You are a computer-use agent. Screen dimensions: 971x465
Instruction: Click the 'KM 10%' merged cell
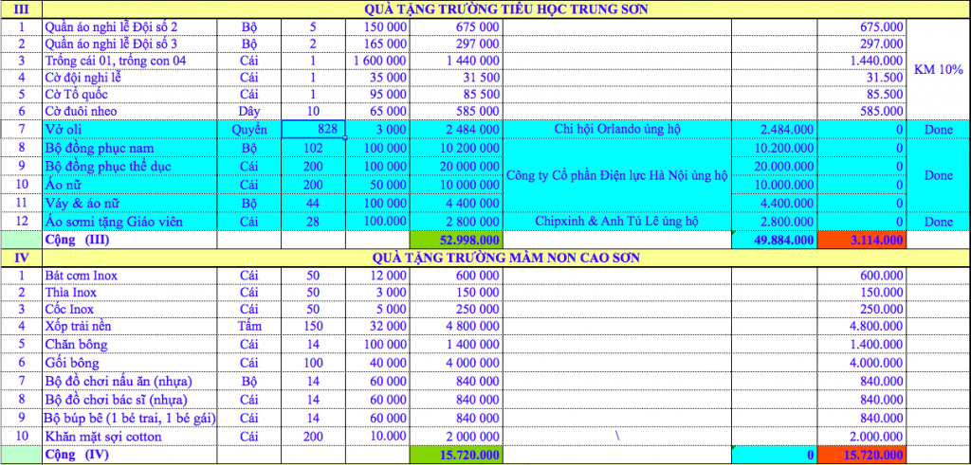(x=938, y=69)
